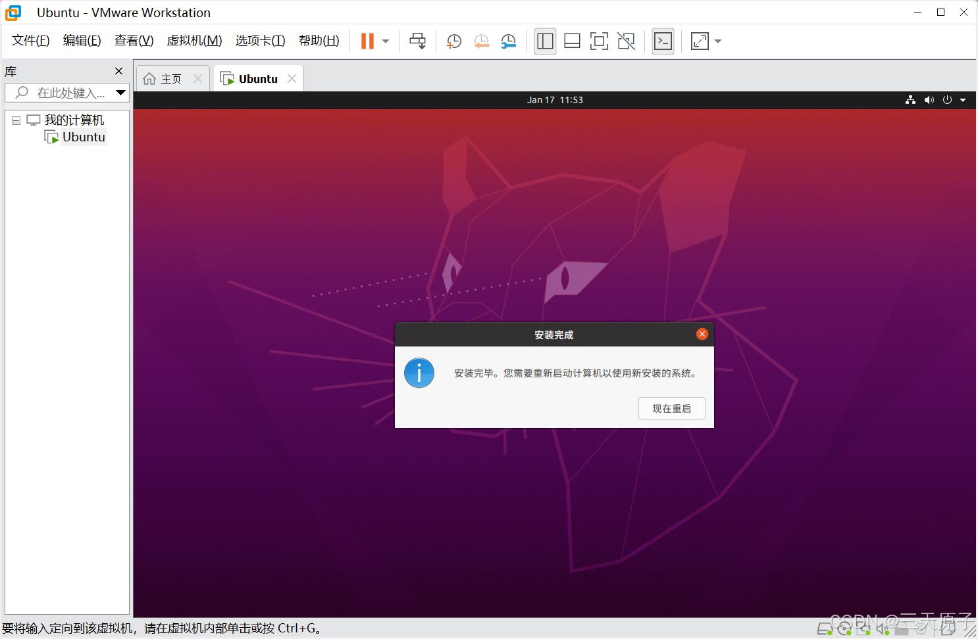Switch to the 主页 tab

pos(168,78)
